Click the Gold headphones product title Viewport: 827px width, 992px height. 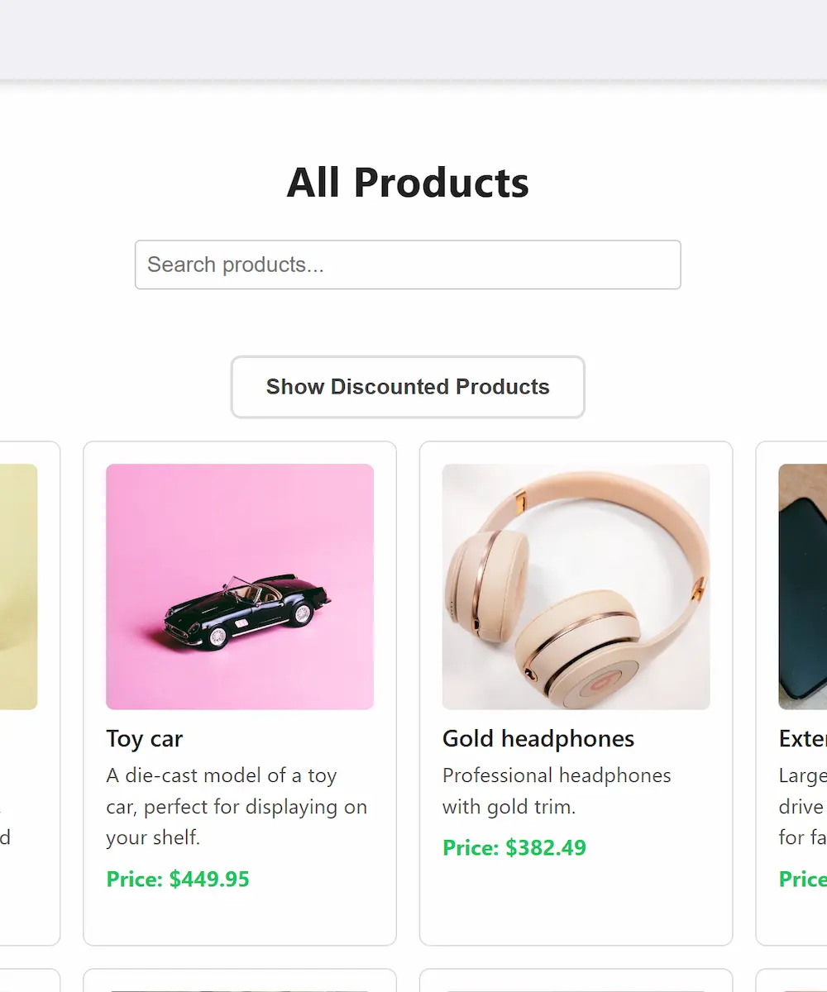pos(538,738)
